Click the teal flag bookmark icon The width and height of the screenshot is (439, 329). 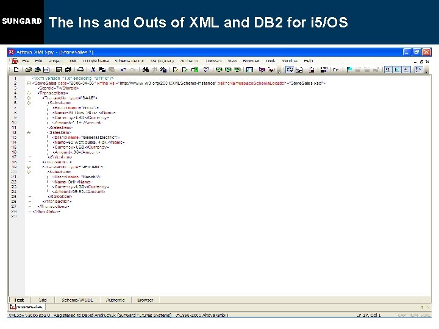(x=349, y=69)
